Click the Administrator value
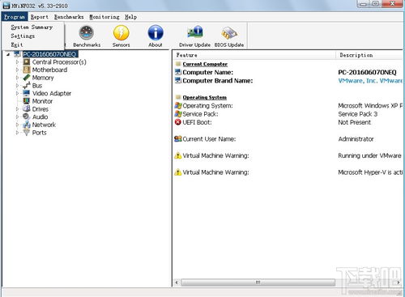The width and height of the screenshot is (405, 297). point(356,139)
